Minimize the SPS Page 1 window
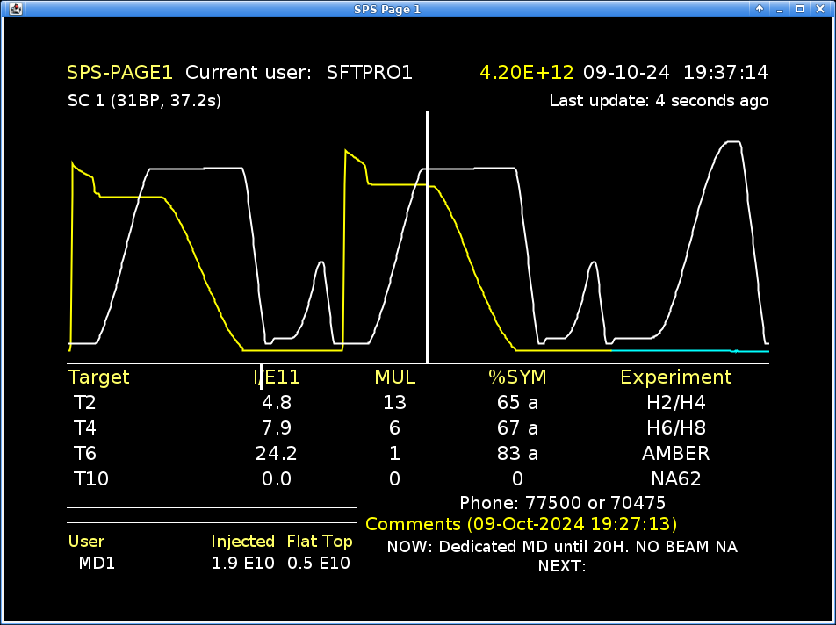This screenshot has height=625, width=836. (779, 9)
